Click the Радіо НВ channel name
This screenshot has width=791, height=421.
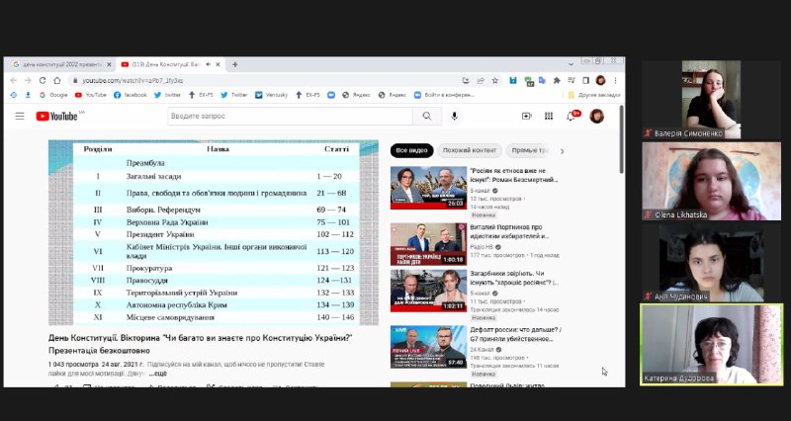[482, 247]
